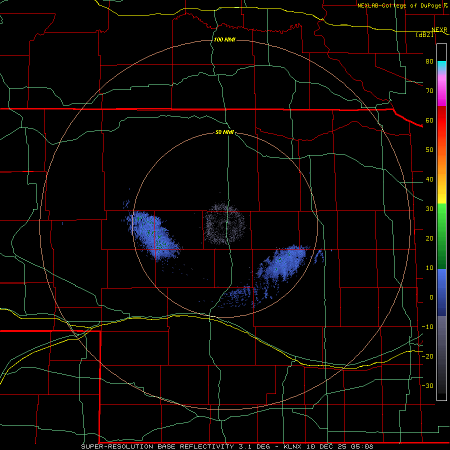Viewport: 450px width, 450px height.
Task: Click the 100 NMI range ring label
Action: (x=224, y=39)
